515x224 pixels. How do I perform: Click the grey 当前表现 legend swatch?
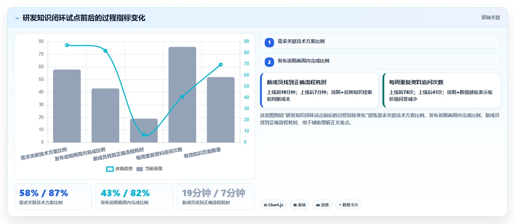[140, 169]
